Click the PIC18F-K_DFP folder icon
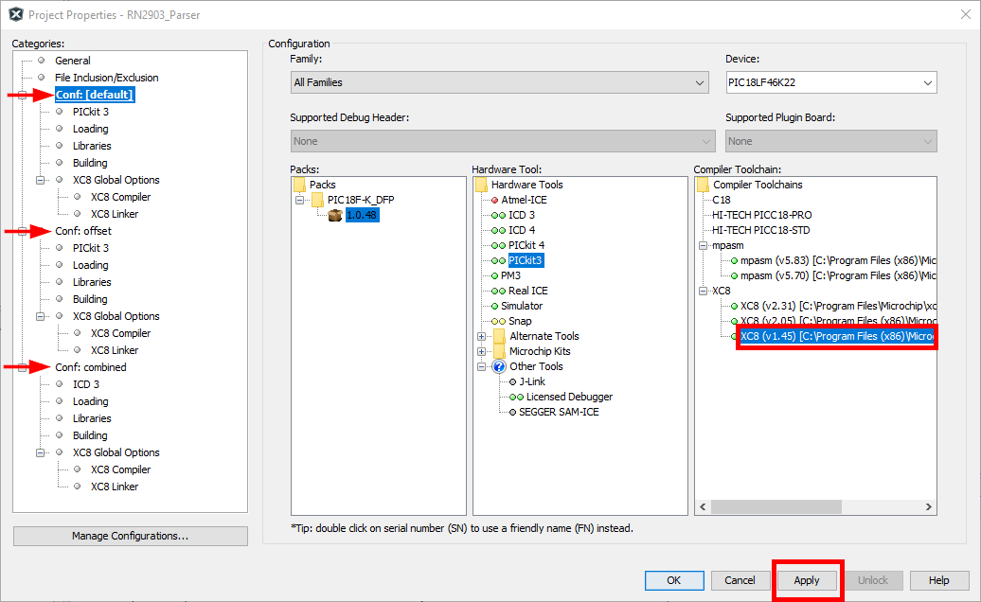Viewport: 981px width, 602px height. click(318, 200)
